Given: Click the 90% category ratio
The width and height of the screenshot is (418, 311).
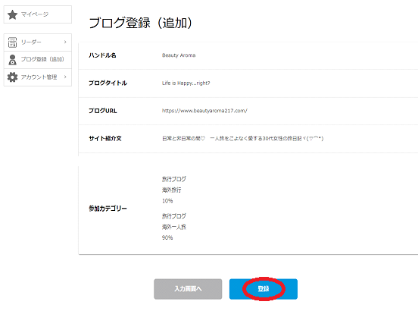Looking at the screenshot, I should point(167,237).
